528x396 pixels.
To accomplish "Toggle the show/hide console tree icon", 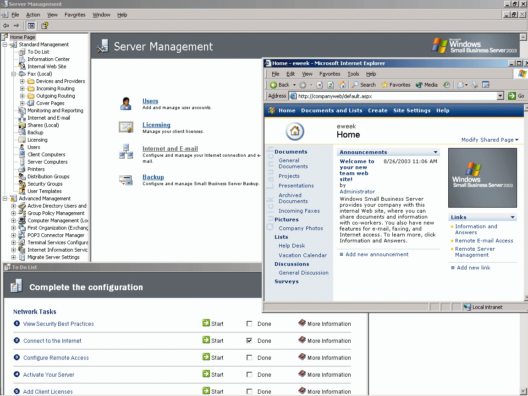I will (x=31, y=26).
